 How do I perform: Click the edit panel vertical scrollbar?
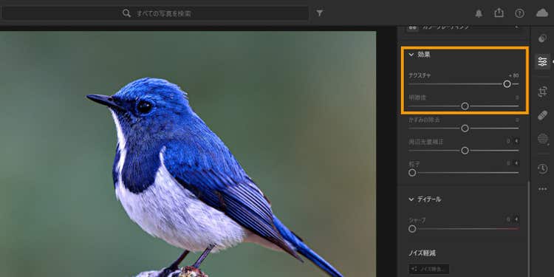(529, 229)
